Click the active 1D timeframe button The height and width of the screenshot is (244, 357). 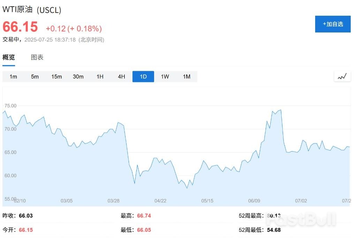143,76
